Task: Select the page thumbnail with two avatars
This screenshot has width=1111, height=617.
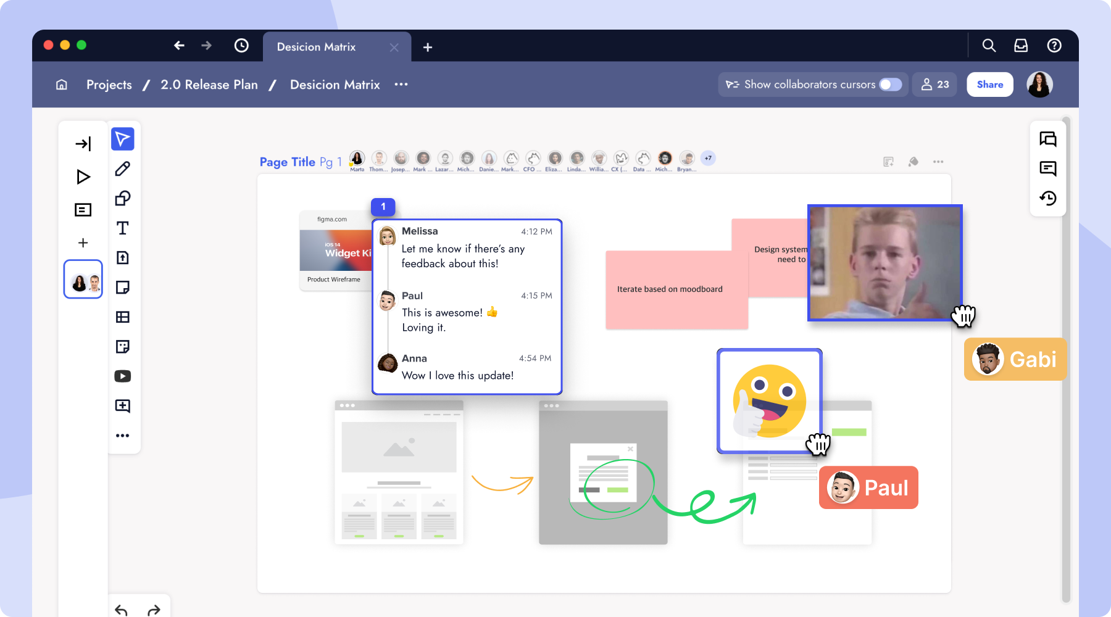Action: 83,280
